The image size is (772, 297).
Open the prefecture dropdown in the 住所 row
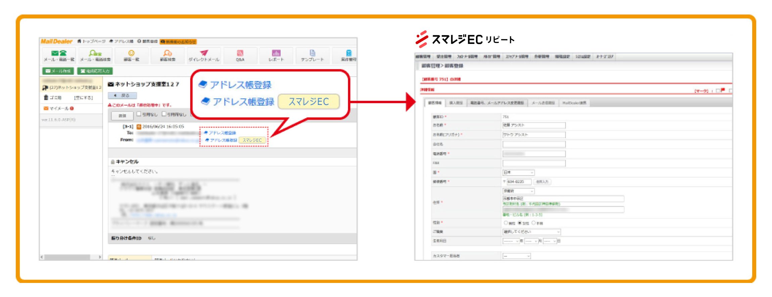518,191
